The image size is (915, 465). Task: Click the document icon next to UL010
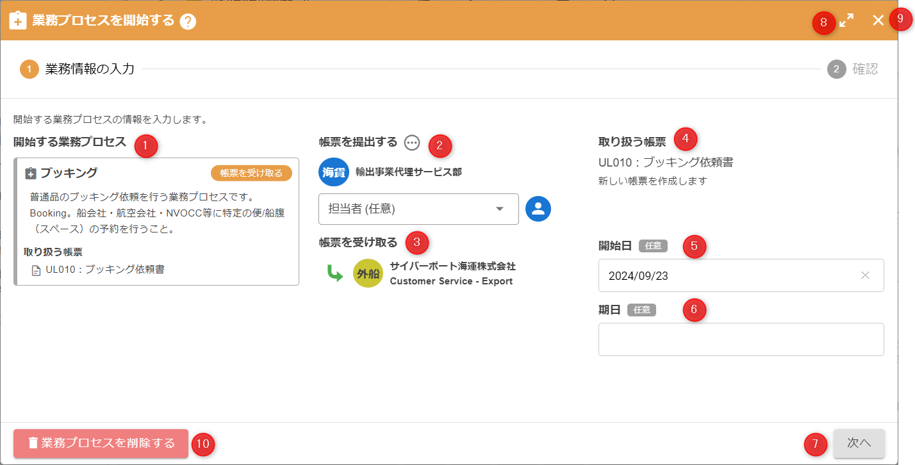point(37,270)
